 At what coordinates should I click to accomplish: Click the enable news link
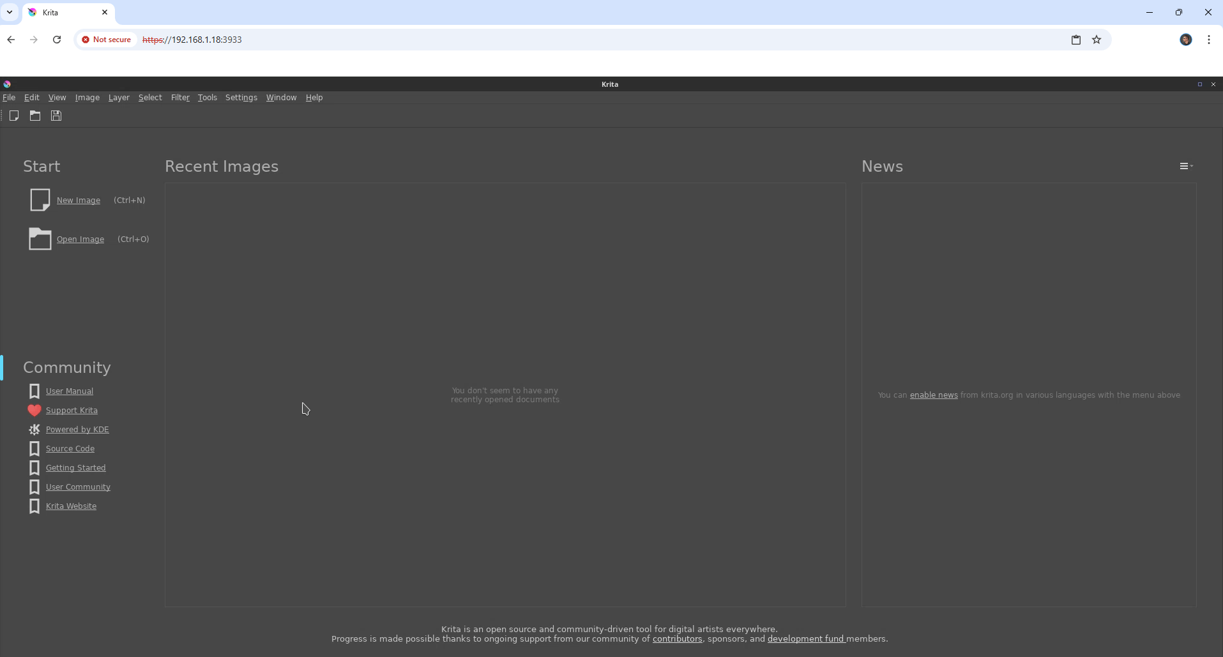click(x=934, y=395)
